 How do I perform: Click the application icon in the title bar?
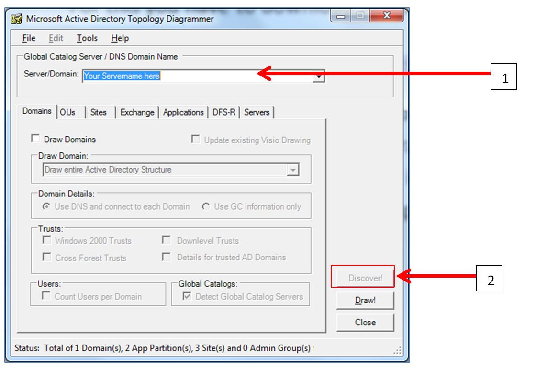(x=16, y=19)
